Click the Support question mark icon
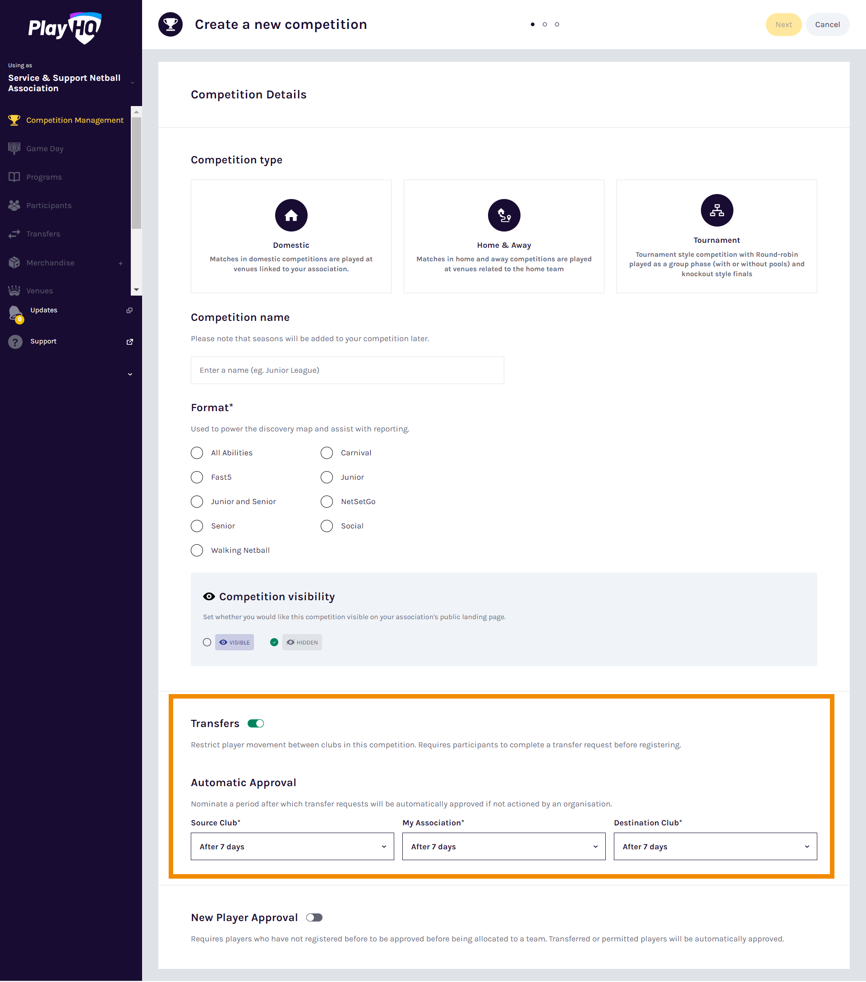 15,342
